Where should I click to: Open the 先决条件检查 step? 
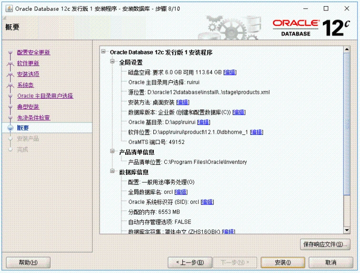pos(33,118)
